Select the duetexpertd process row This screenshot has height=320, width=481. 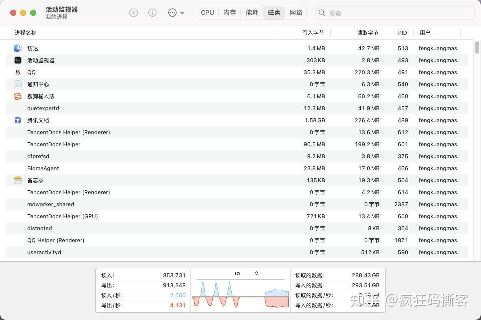pyautogui.click(x=236, y=108)
